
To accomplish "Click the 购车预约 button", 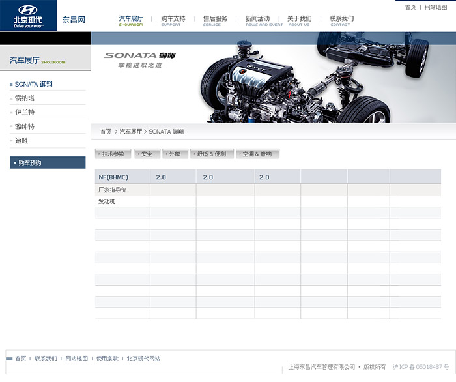I will (x=48, y=162).
